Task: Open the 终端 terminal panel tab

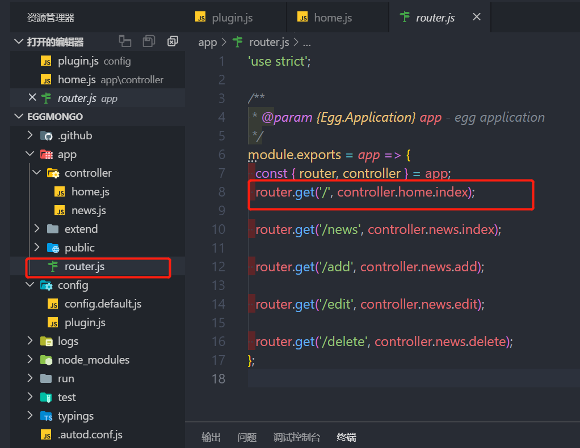Action: pos(346,437)
